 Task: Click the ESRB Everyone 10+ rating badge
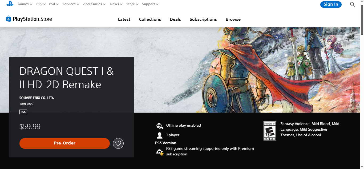tap(270, 131)
